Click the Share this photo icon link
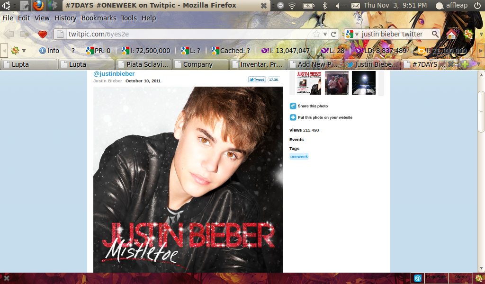Viewport: 485px width, 284px height. click(293, 106)
